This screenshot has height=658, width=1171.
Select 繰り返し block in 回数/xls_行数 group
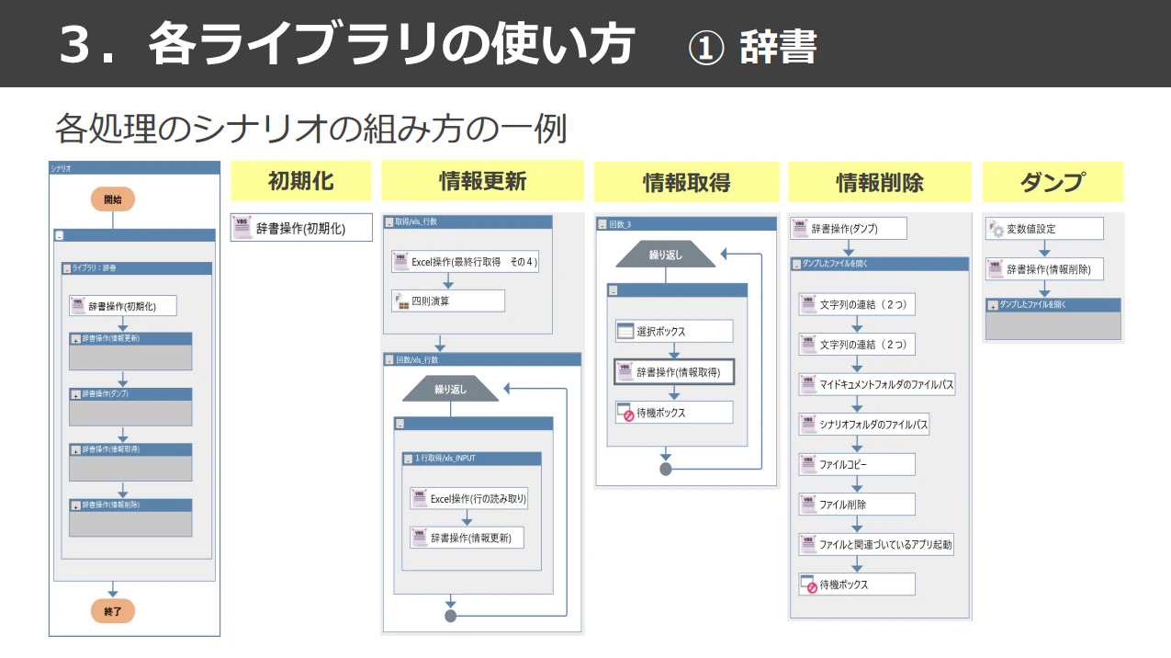pos(450,390)
